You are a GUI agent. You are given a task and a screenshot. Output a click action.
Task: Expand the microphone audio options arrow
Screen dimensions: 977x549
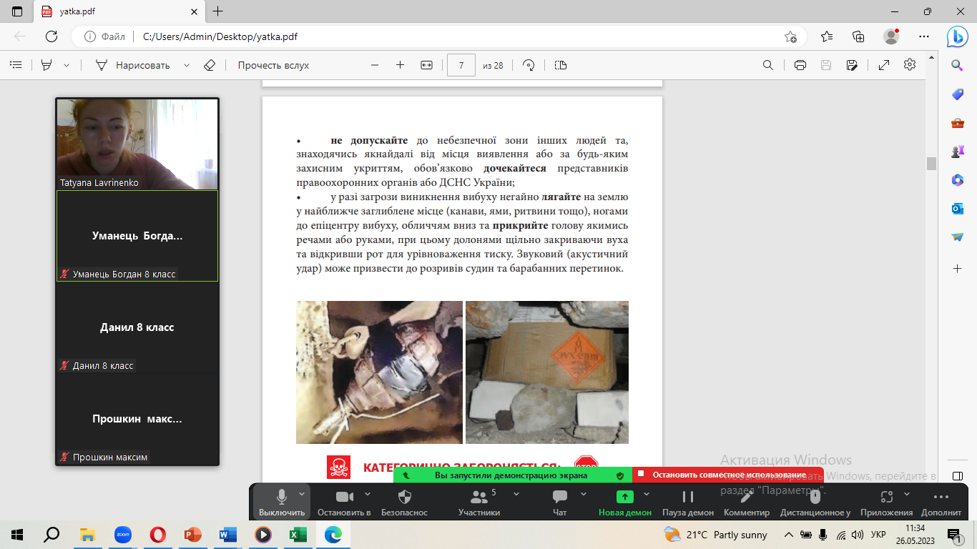[x=302, y=493]
